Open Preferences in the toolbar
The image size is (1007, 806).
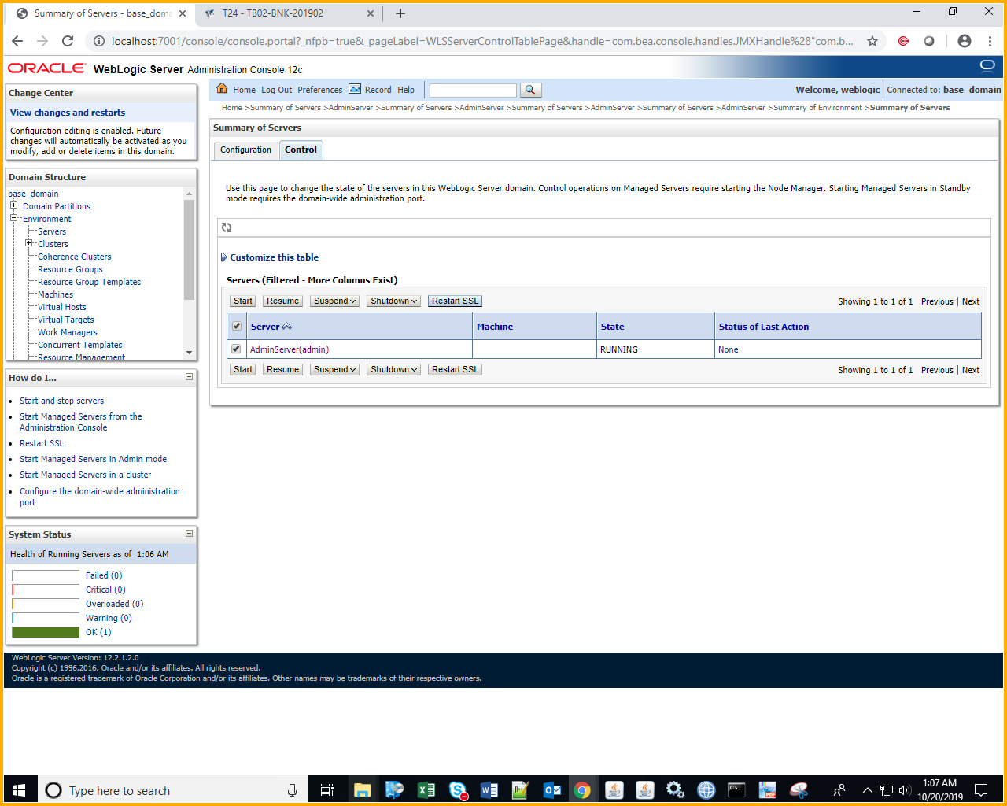(320, 90)
